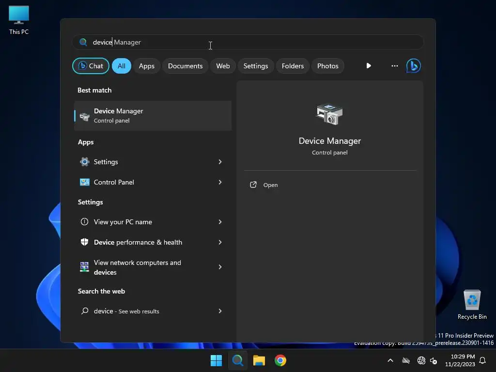
Task: Open Device performance & health setting
Action: pyautogui.click(x=153, y=242)
